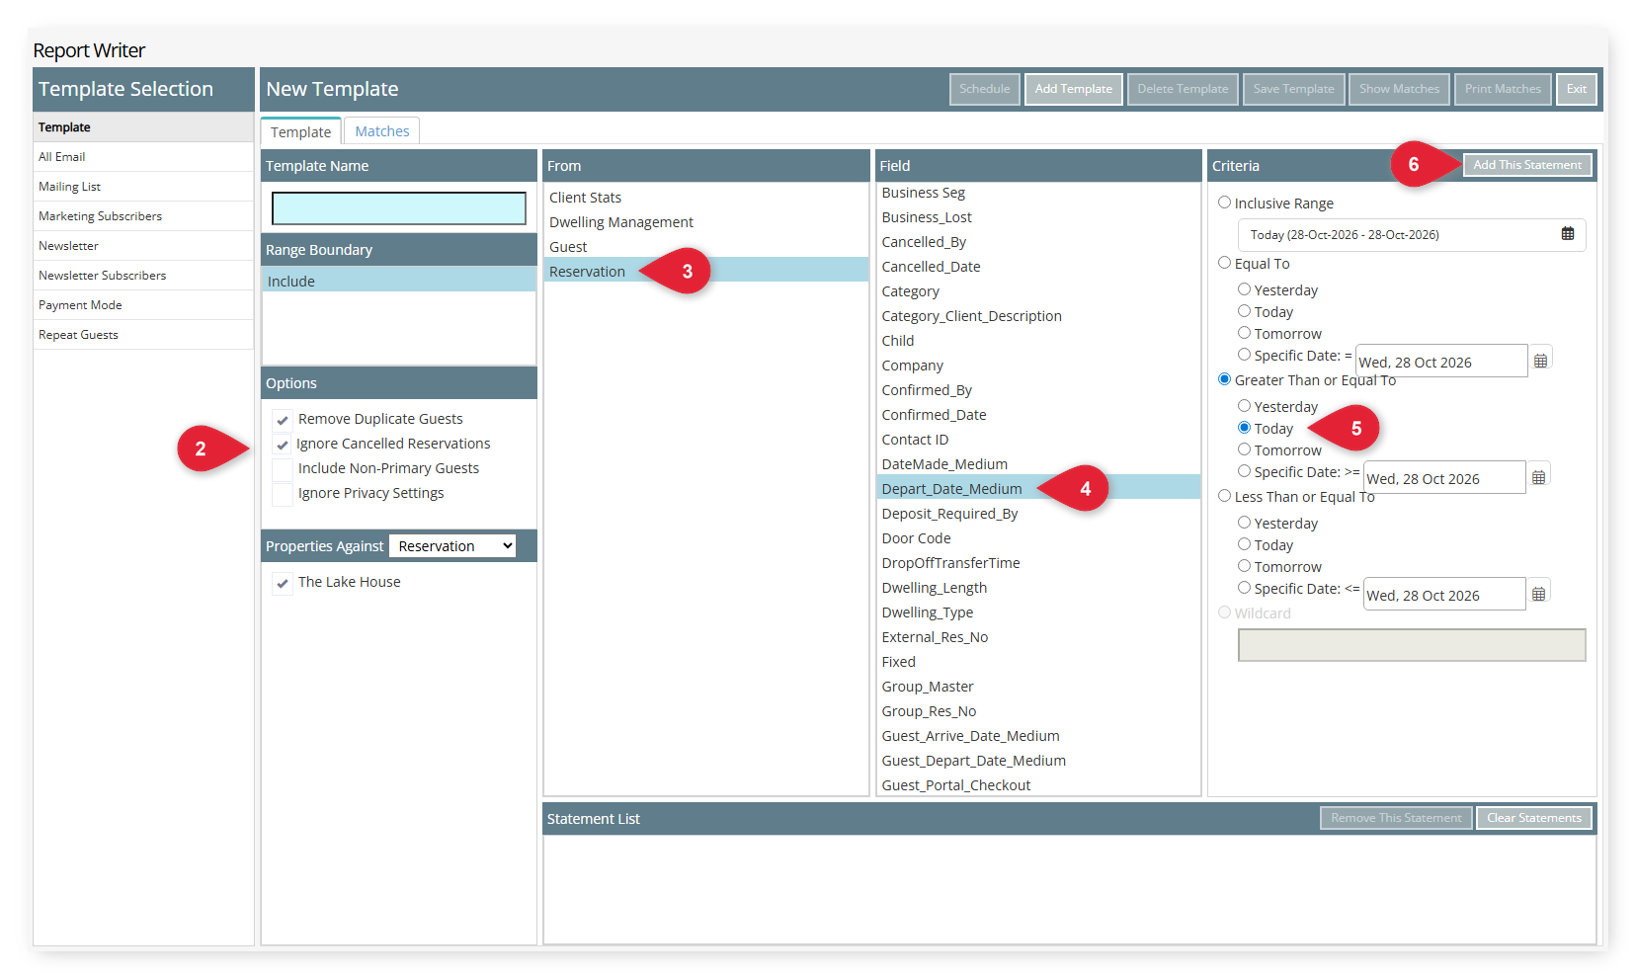1636x979 pixels.
Task: Open the Inclusive Range Today date picker field
Action: (1412, 235)
